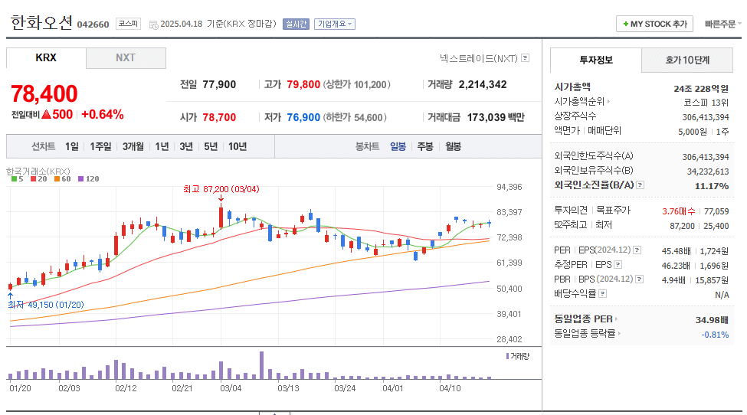Click the 한국거래소(KRX) chart label
The image size is (747, 415).
[x=38, y=171]
